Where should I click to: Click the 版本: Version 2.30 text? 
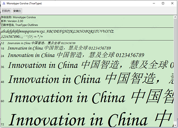point(12,21)
